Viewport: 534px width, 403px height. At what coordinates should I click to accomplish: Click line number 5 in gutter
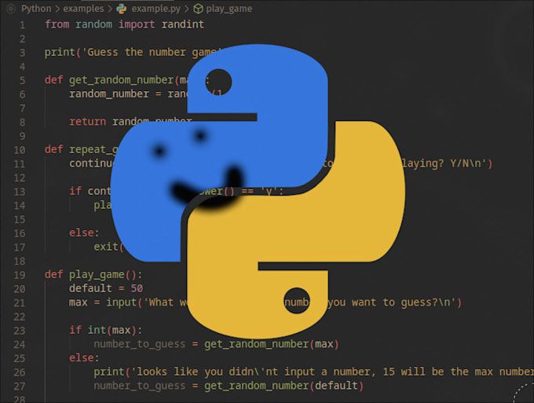(22, 80)
